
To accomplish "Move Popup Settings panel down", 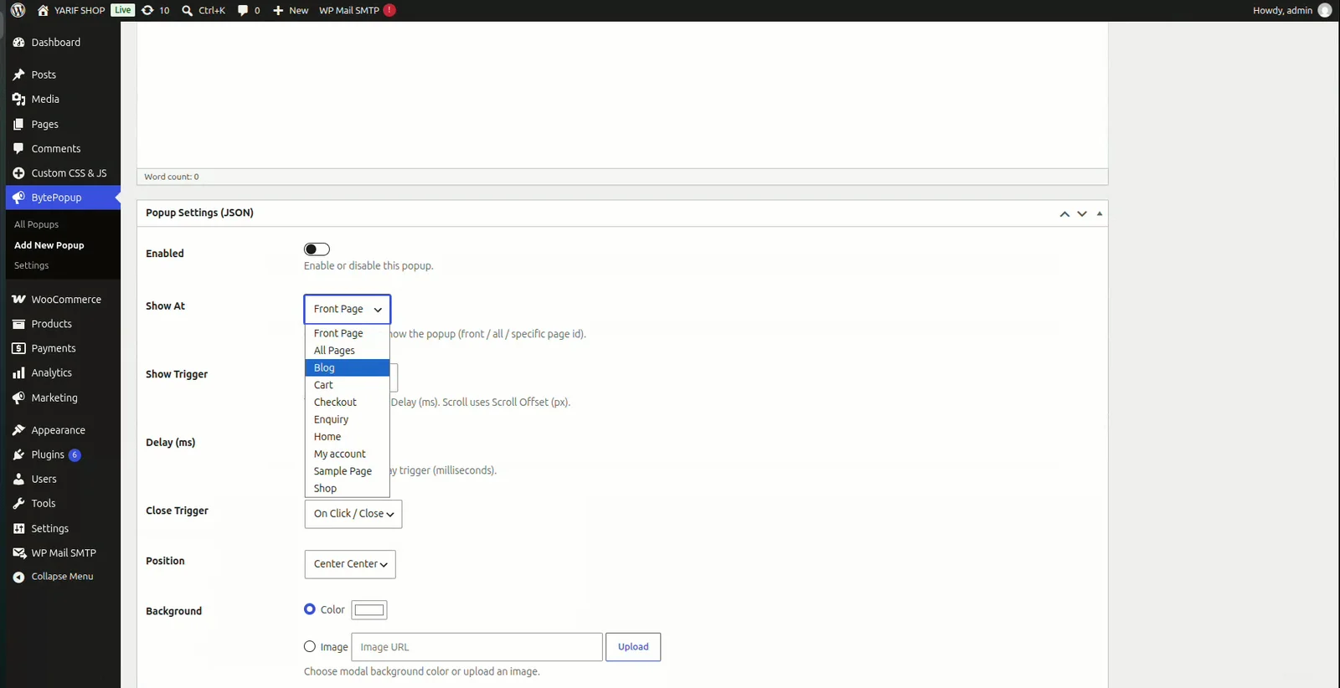I will [x=1082, y=213].
